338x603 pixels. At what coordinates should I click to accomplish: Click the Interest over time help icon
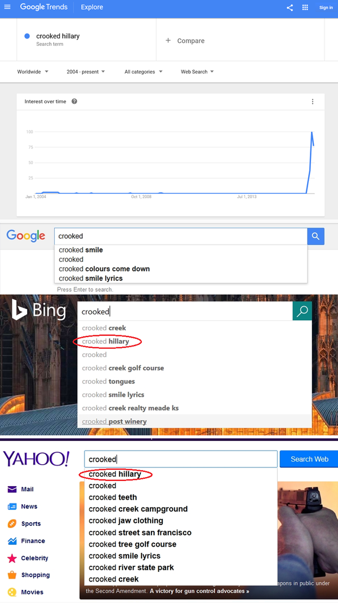coord(74,102)
